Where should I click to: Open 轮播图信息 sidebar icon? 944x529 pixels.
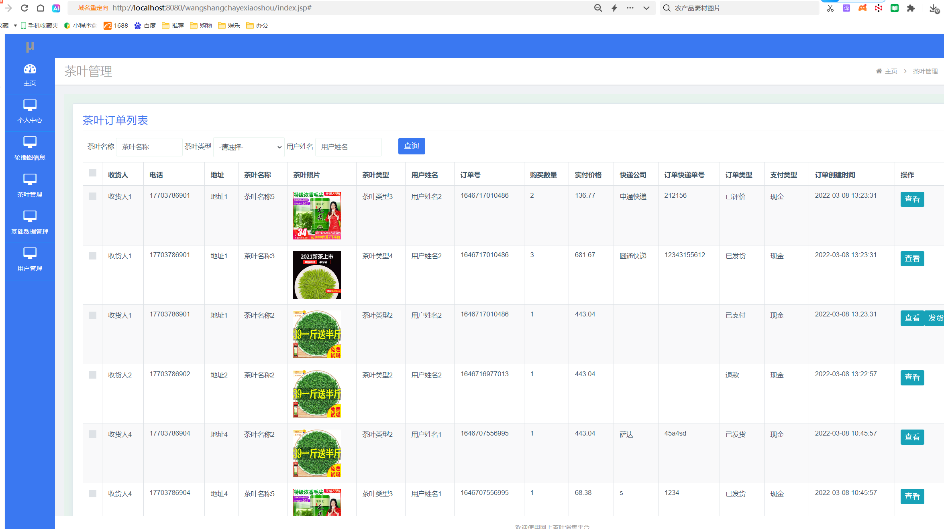30,142
